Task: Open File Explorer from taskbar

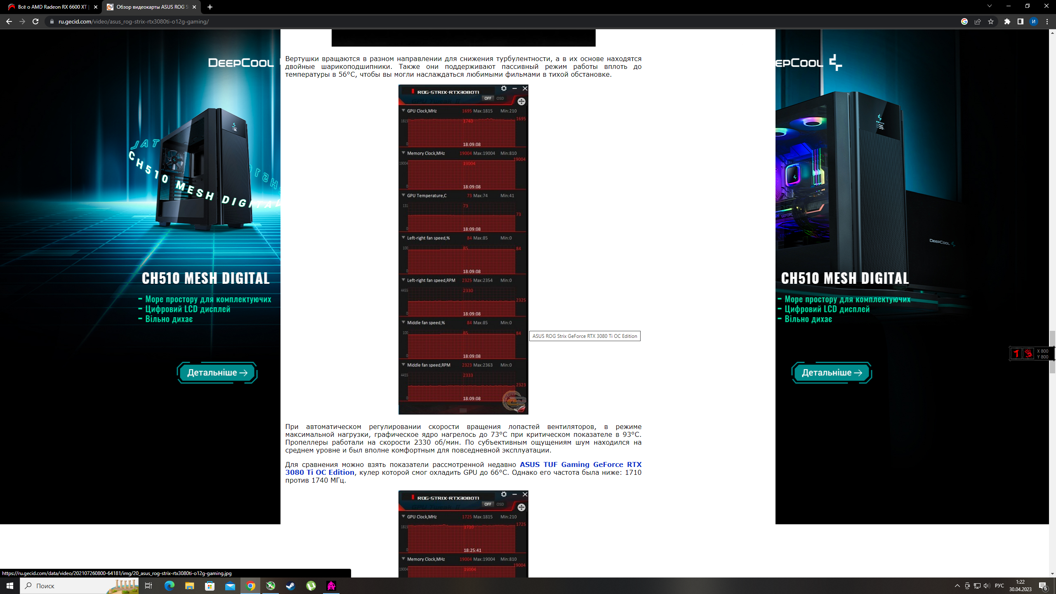Action: coord(189,586)
